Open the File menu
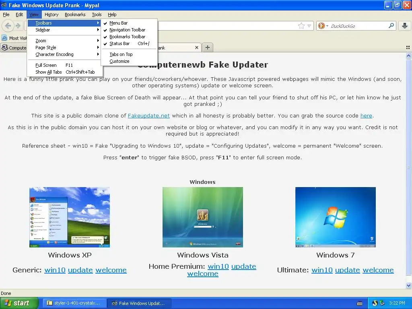This screenshot has height=309, width=412. click(6, 14)
